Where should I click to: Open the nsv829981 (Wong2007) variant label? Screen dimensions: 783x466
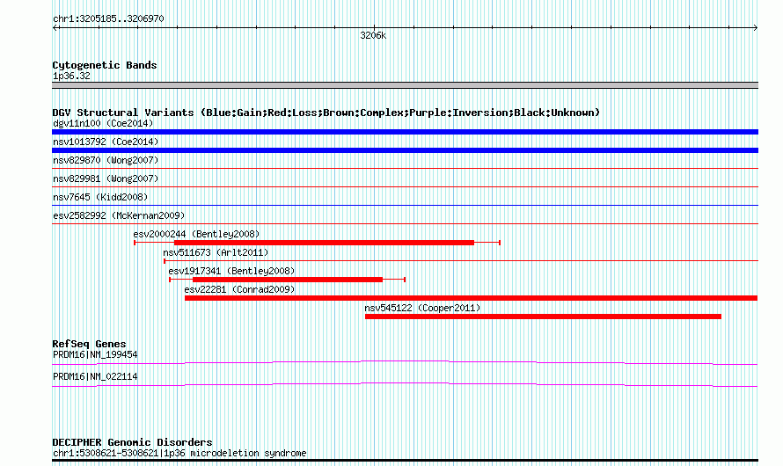[106, 178]
